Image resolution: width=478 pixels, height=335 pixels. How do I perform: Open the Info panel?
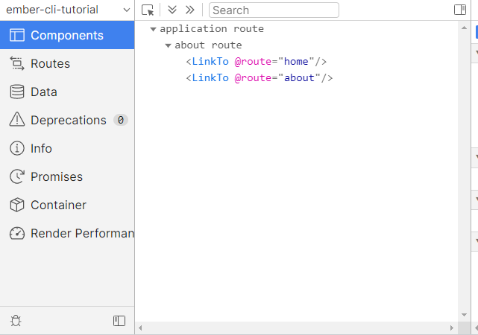point(67,148)
